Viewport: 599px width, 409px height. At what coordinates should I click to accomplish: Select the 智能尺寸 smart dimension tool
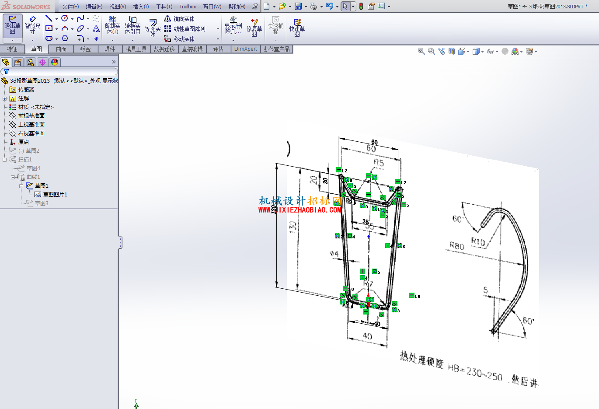32,25
